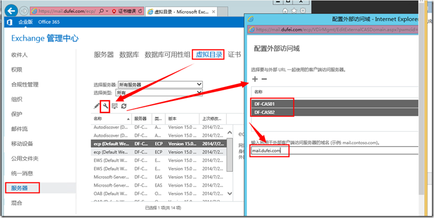Open 统一消息 in the left navigation
Viewport: 434px width, 218px height.
pyautogui.click(x=22, y=173)
